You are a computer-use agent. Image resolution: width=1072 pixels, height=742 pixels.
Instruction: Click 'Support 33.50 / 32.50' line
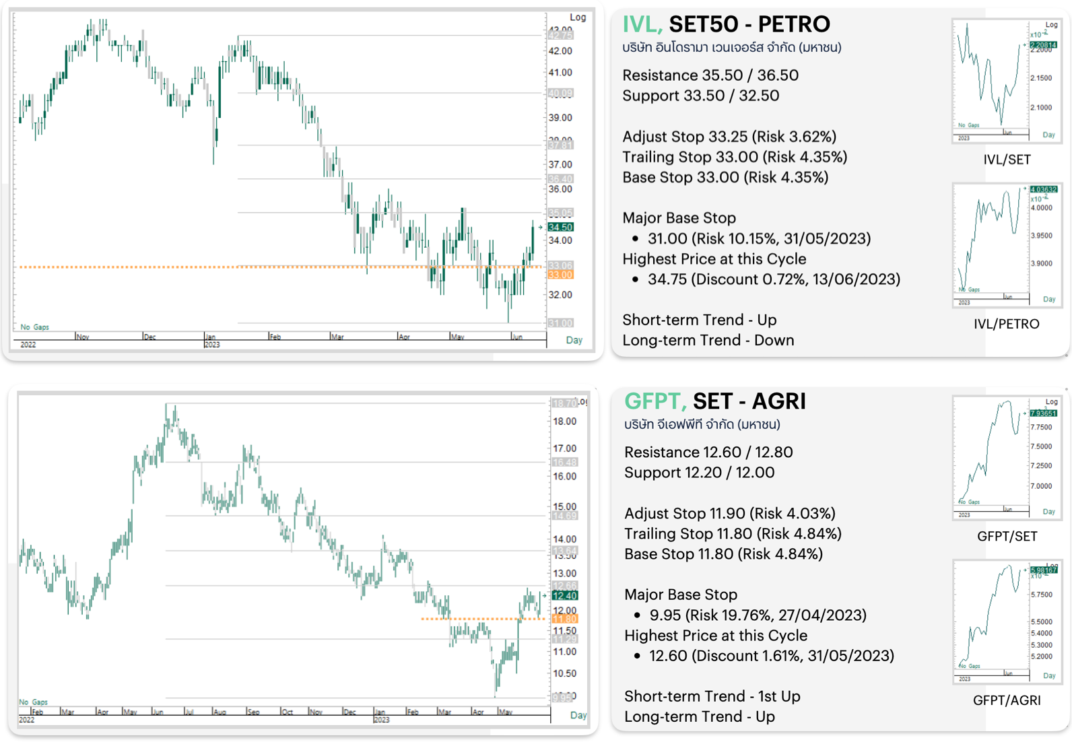(x=701, y=96)
